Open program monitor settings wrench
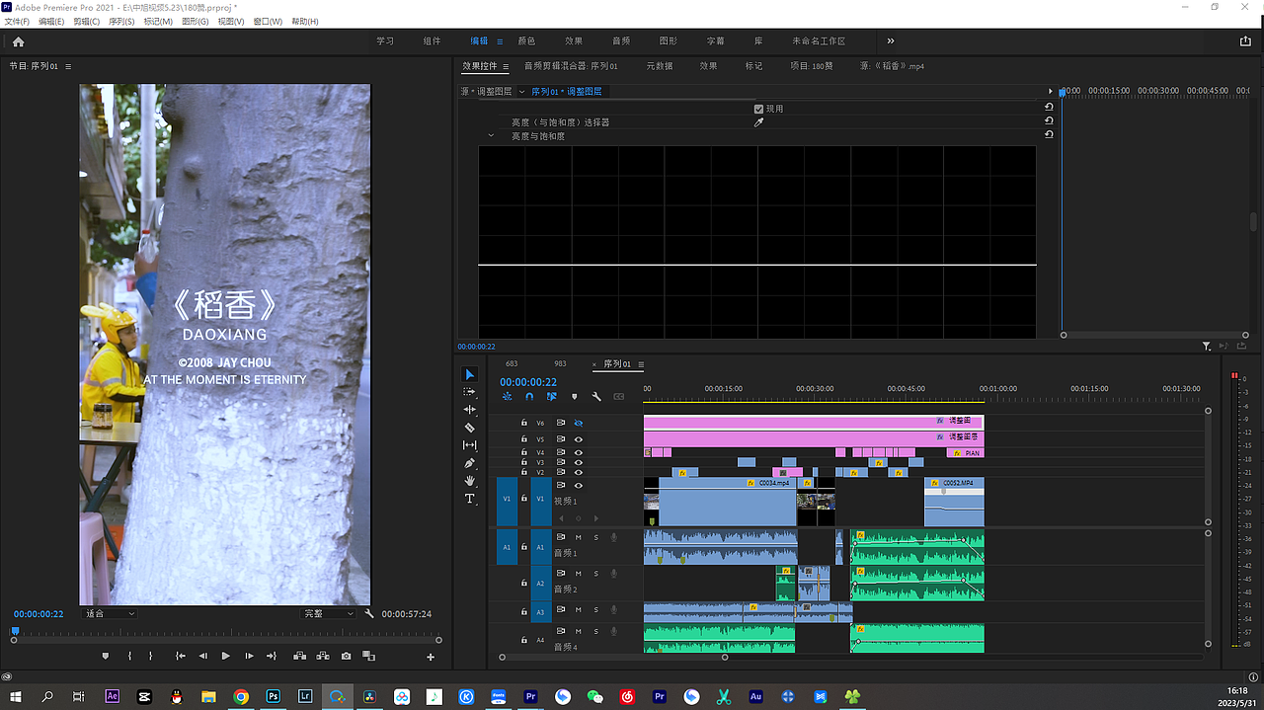This screenshot has width=1264, height=710. pos(369,613)
